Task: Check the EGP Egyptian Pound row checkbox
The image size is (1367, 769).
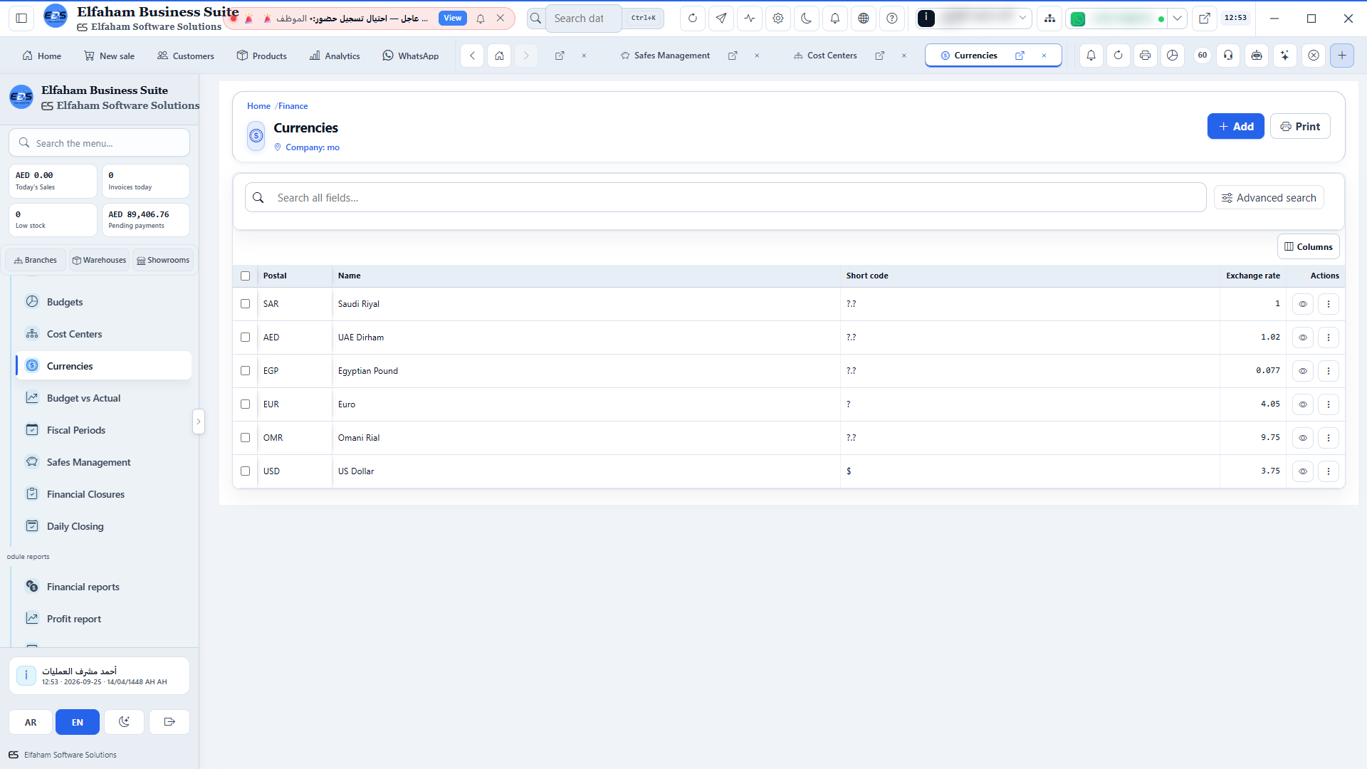Action: (245, 370)
